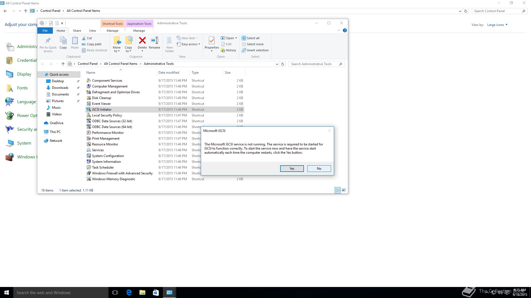531x298 pixels.
Task: Select Network in the navigation pane
Action: [56, 141]
